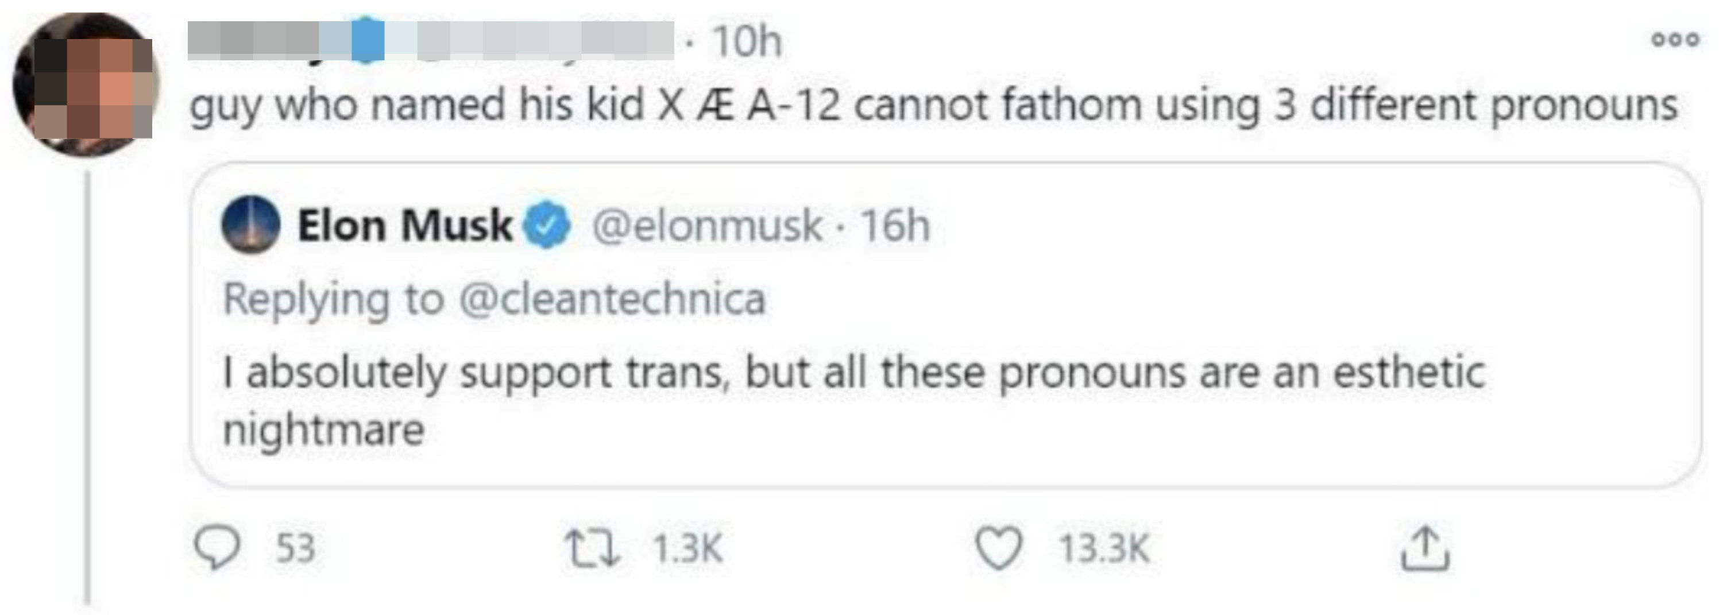Click the 13.3K likes count
The height and width of the screenshot is (615, 1723).
[x=1104, y=548]
